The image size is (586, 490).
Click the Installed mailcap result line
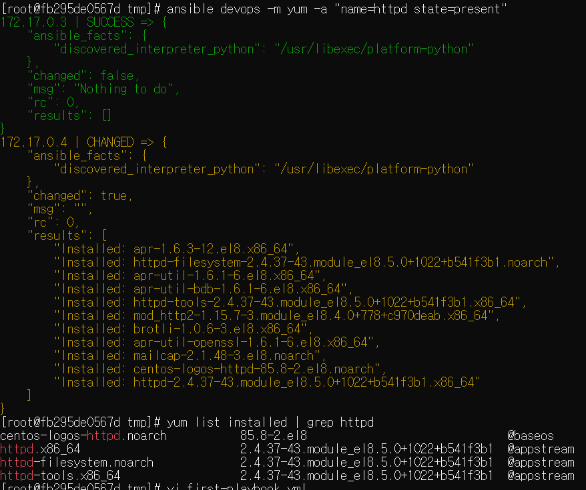click(190, 355)
